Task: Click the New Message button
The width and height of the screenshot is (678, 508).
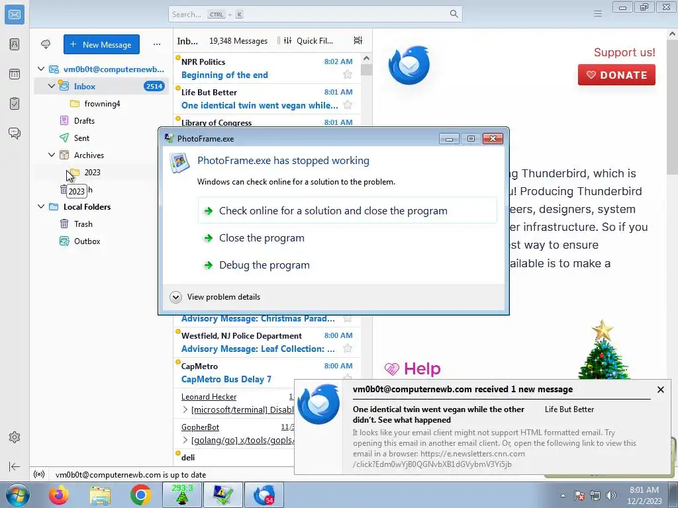Action: click(x=101, y=44)
